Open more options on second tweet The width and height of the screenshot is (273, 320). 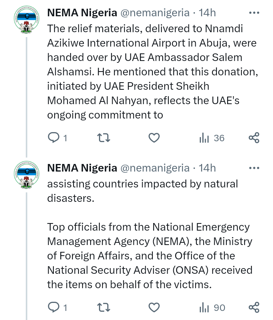pos(254,168)
